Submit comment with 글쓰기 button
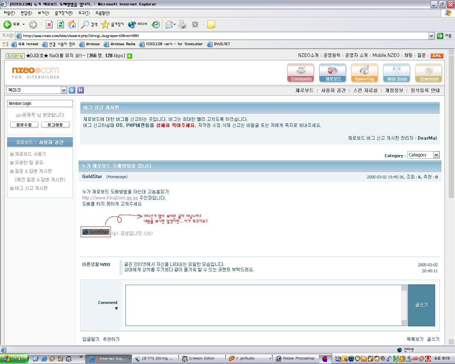 [421, 305]
